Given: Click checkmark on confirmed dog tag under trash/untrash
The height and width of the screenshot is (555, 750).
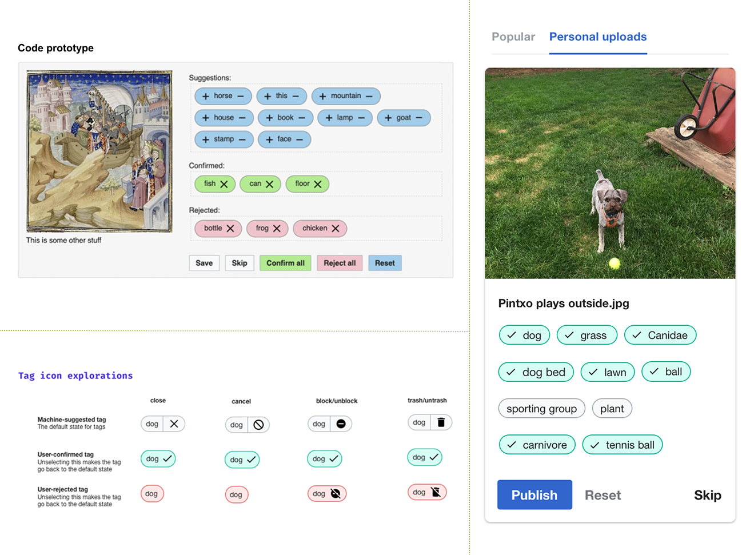Looking at the screenshot, I should pos(434,457).
